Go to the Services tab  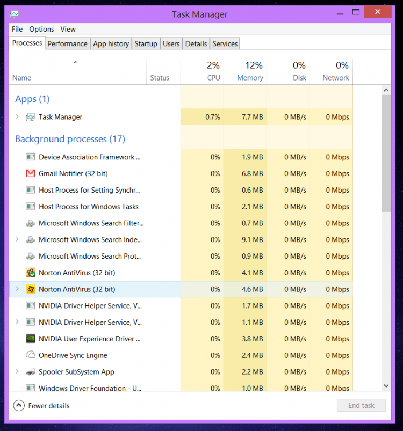(225, 43)
